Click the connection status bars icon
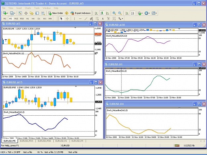This screenshot has width=207, height=155. pyautogui.click(x=177, y=145)
